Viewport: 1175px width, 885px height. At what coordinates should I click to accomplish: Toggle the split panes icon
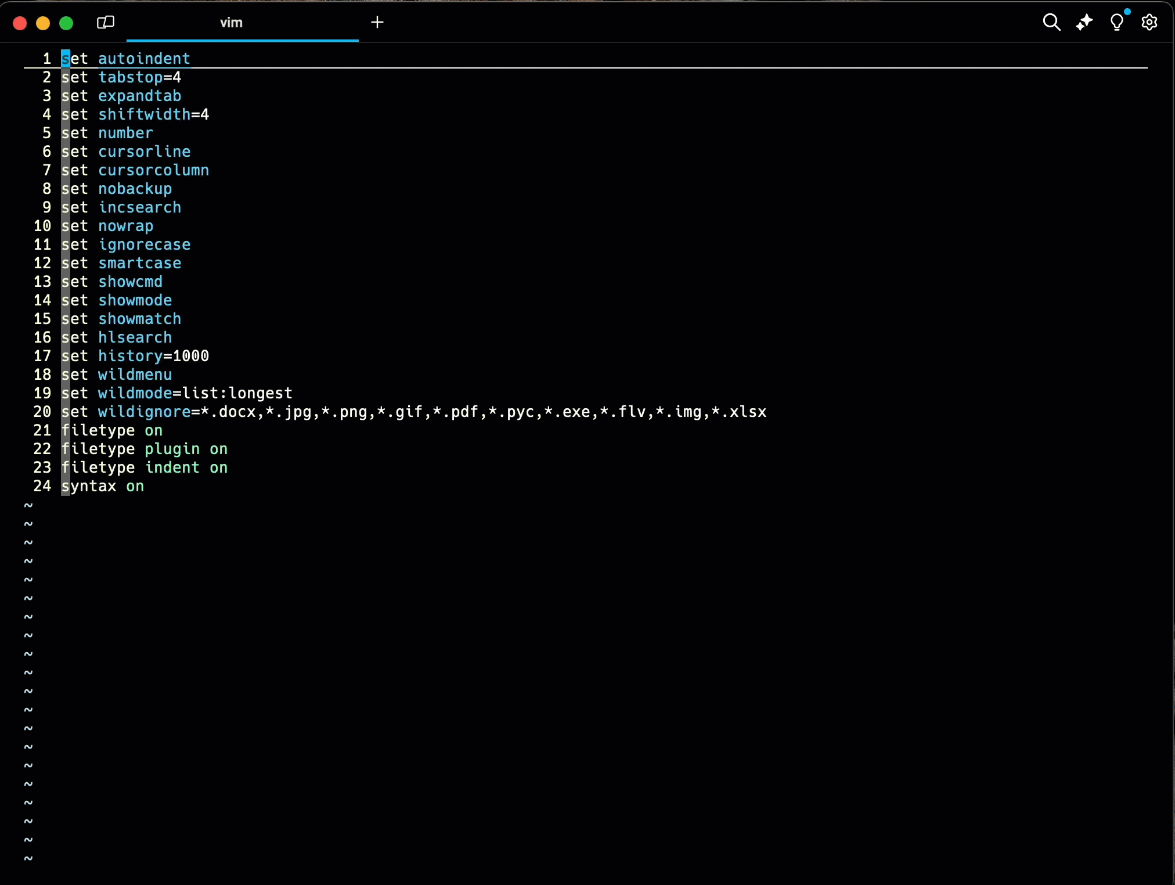click(x=105, y=23)
